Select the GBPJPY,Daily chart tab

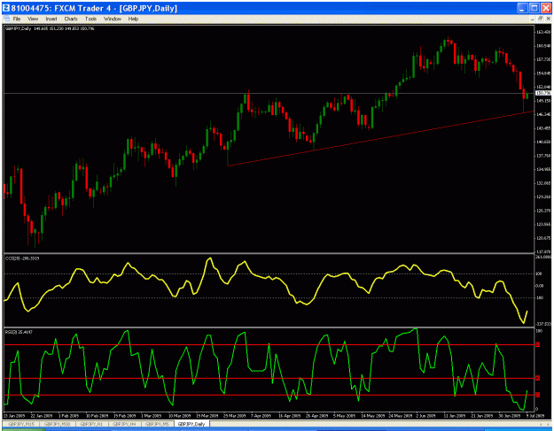point(191,424)
